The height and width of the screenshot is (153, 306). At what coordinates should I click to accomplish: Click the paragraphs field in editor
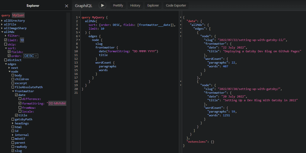[x=108, y=66]
